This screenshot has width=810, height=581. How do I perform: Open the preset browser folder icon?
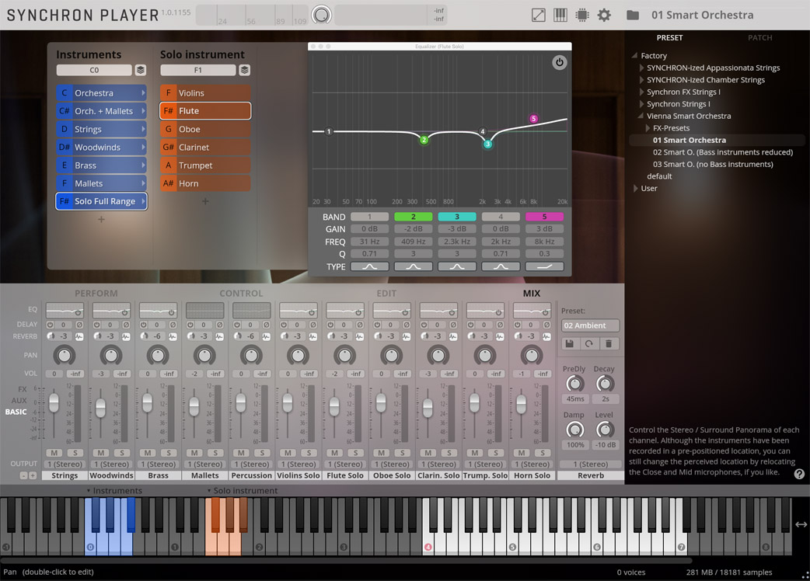point(633,15)
